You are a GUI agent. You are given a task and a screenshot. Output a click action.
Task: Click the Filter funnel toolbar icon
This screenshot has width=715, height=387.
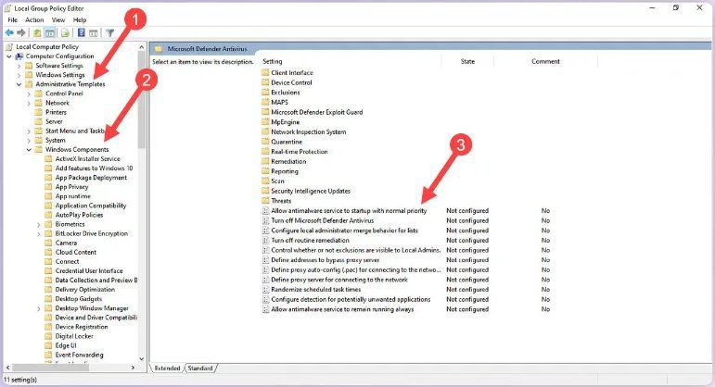point(110,32)
